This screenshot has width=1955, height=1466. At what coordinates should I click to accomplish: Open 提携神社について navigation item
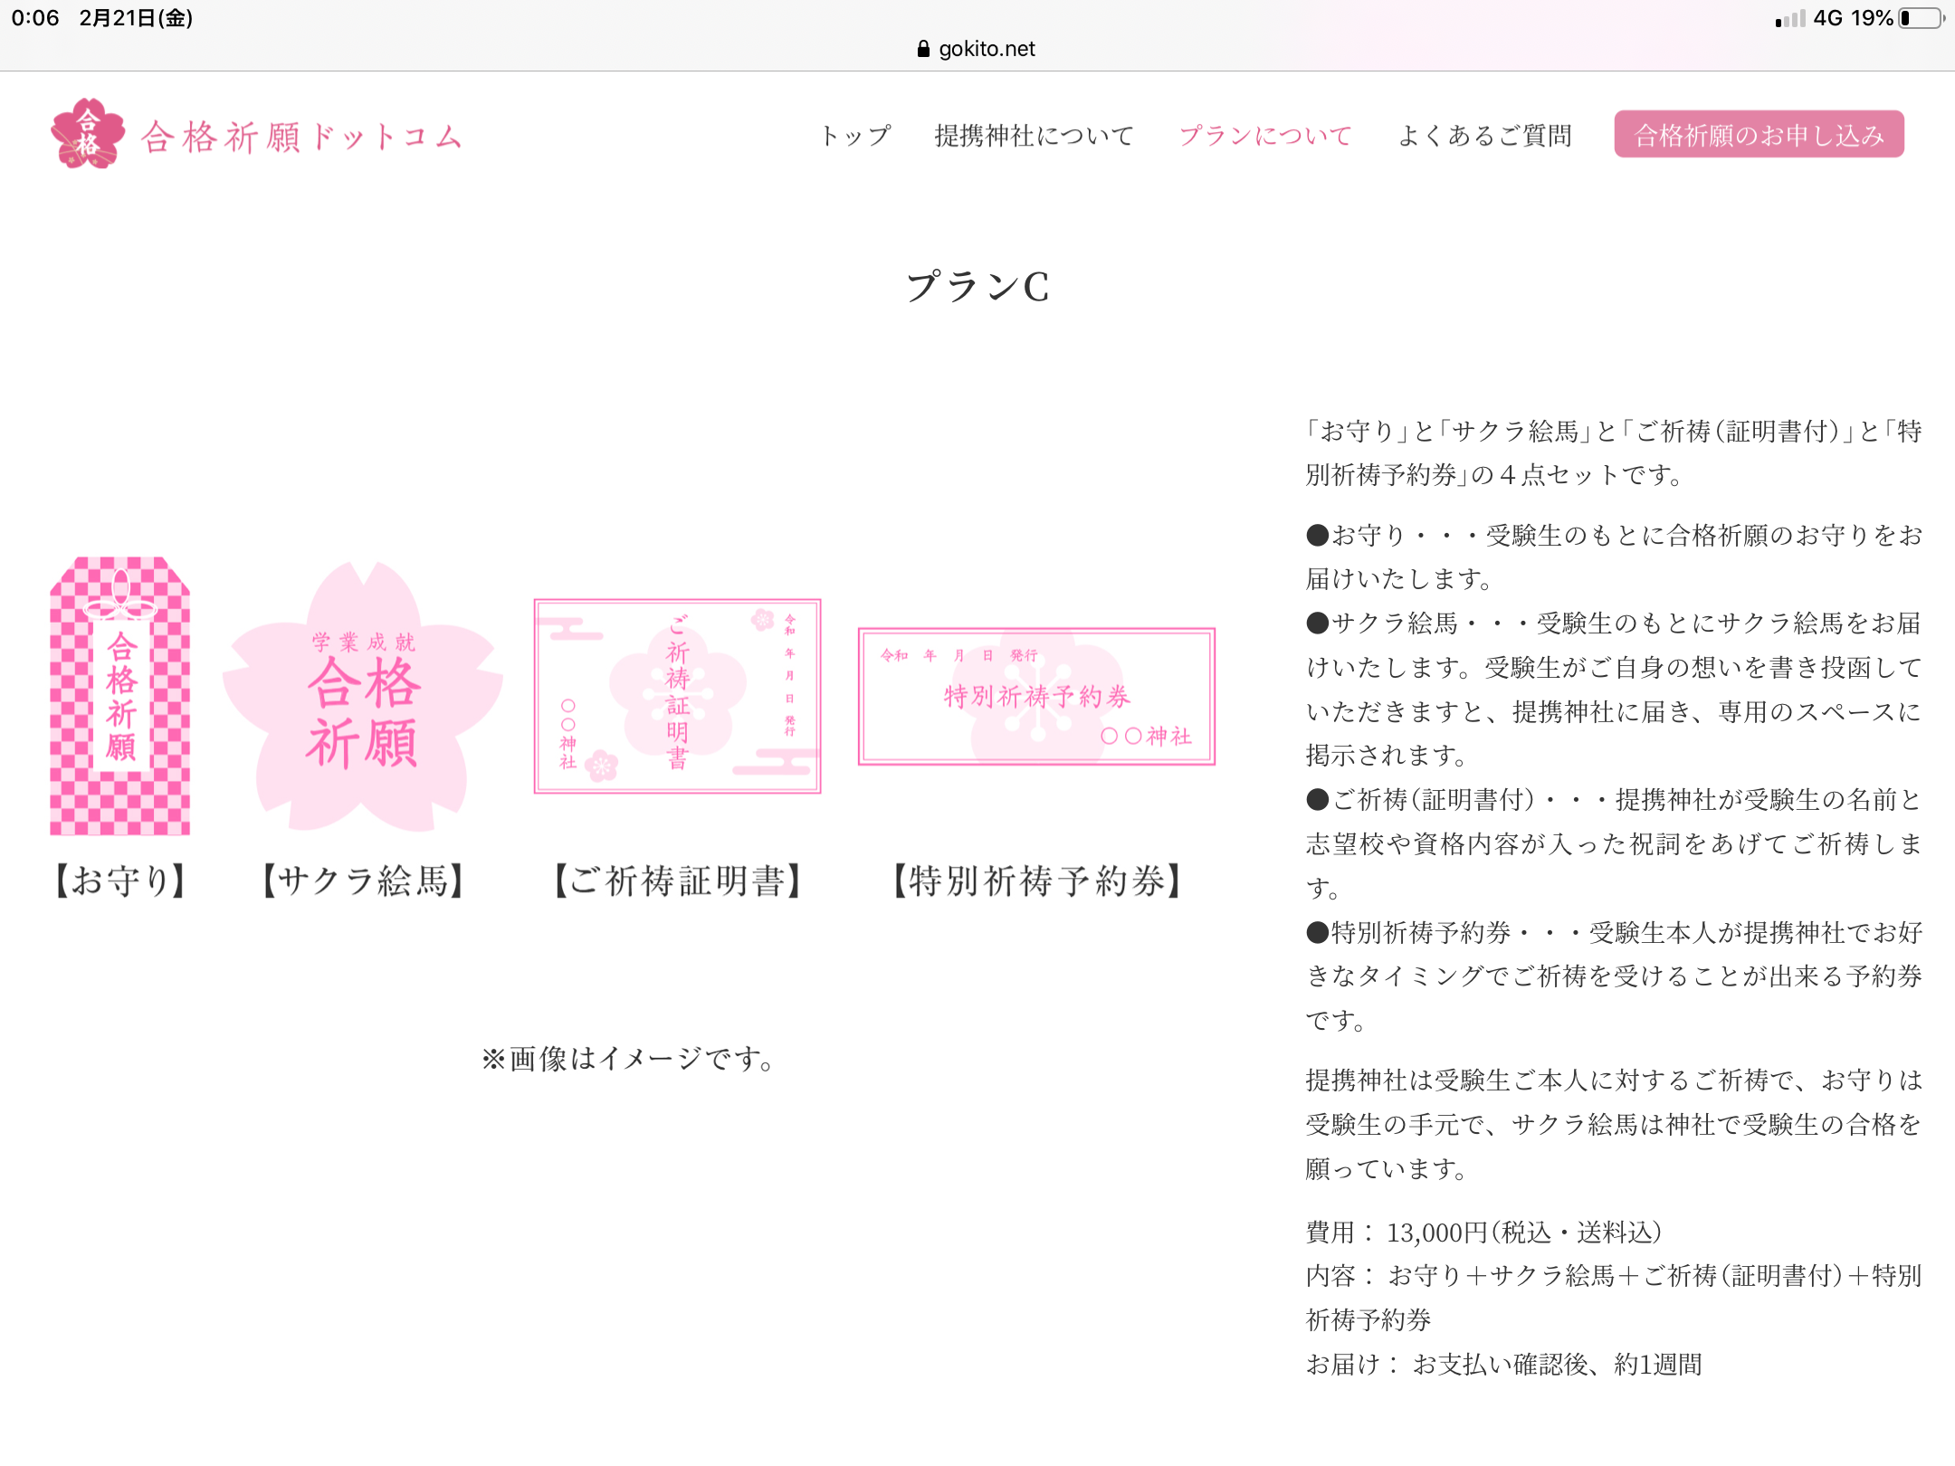[1034, 136]
